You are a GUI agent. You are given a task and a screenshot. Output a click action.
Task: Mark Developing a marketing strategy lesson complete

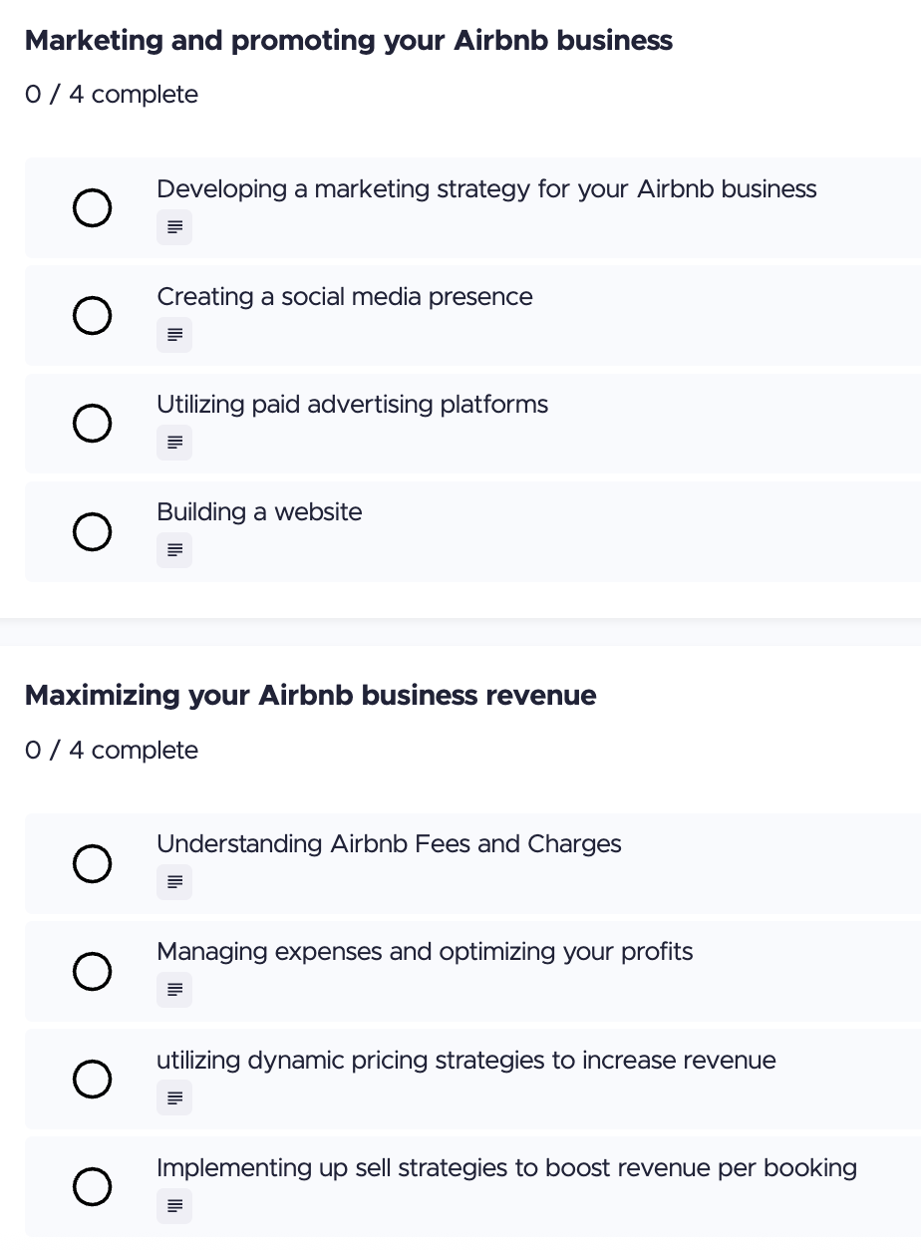pos(92,208)
